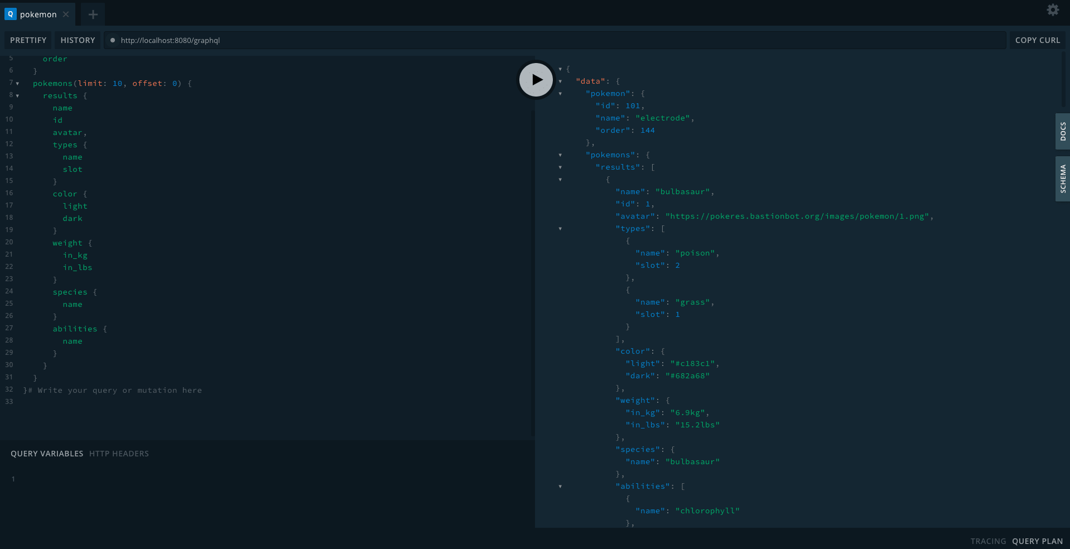Close the pokemon tab
The height and width of the screenshot is (549, 1070).
[65, 15]
